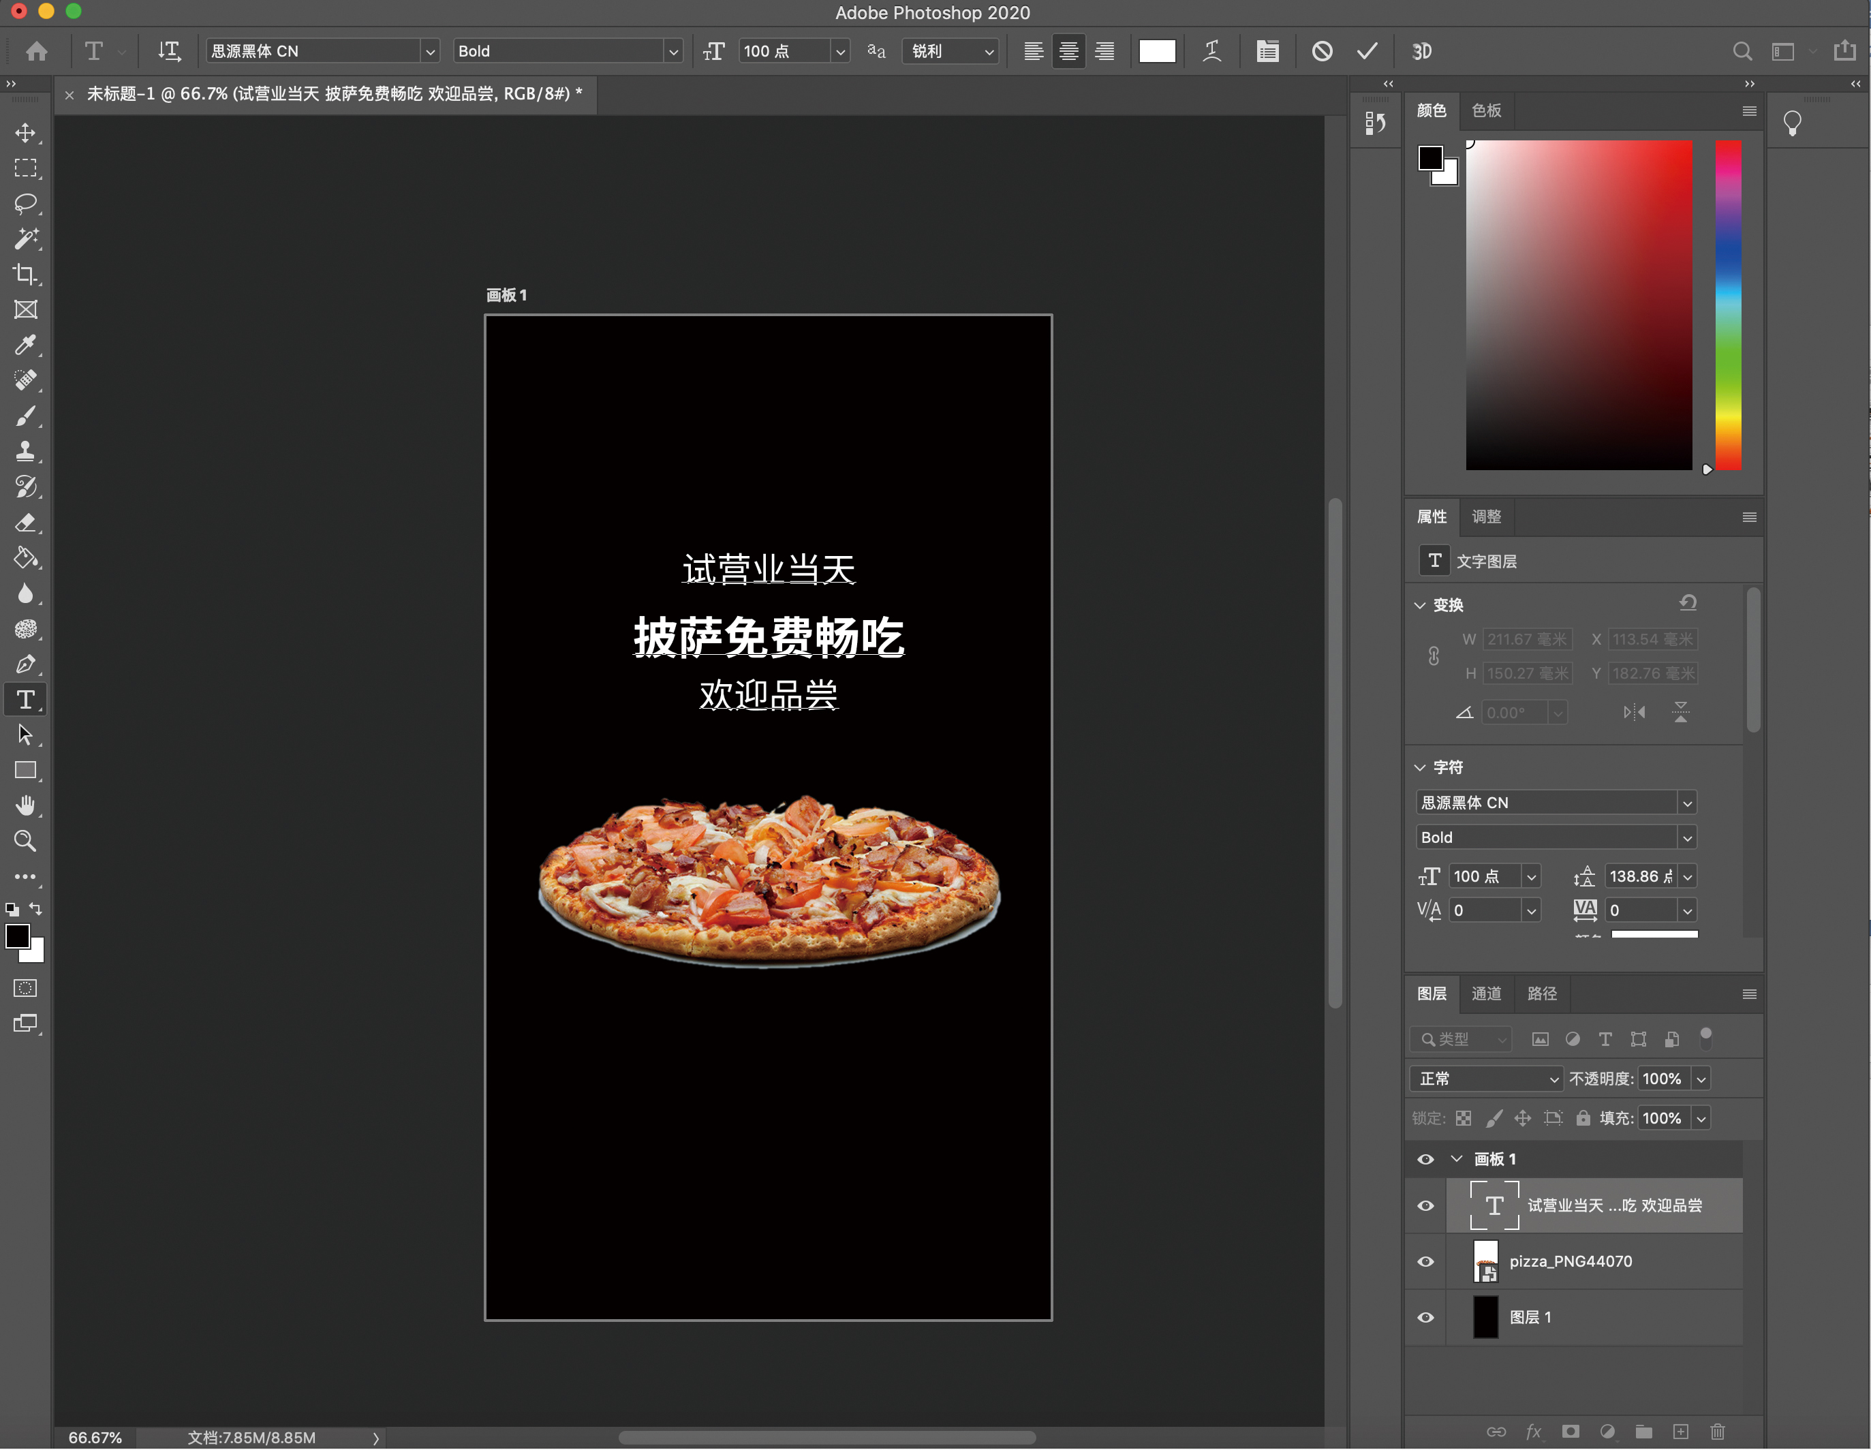Select the History Brush tool
The height and width of the screenshot is (1450, 1871).
pos(26,487)
